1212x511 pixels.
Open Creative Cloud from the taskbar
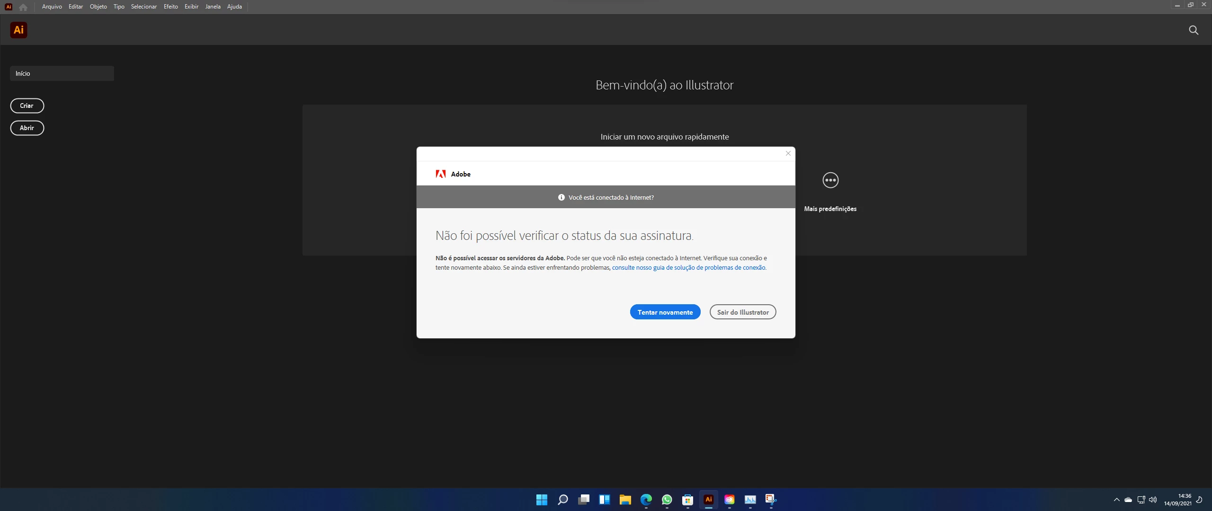coord(729,500)
